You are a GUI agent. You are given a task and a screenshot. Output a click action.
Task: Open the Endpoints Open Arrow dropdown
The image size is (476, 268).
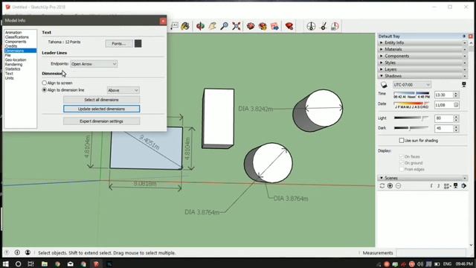94,64
